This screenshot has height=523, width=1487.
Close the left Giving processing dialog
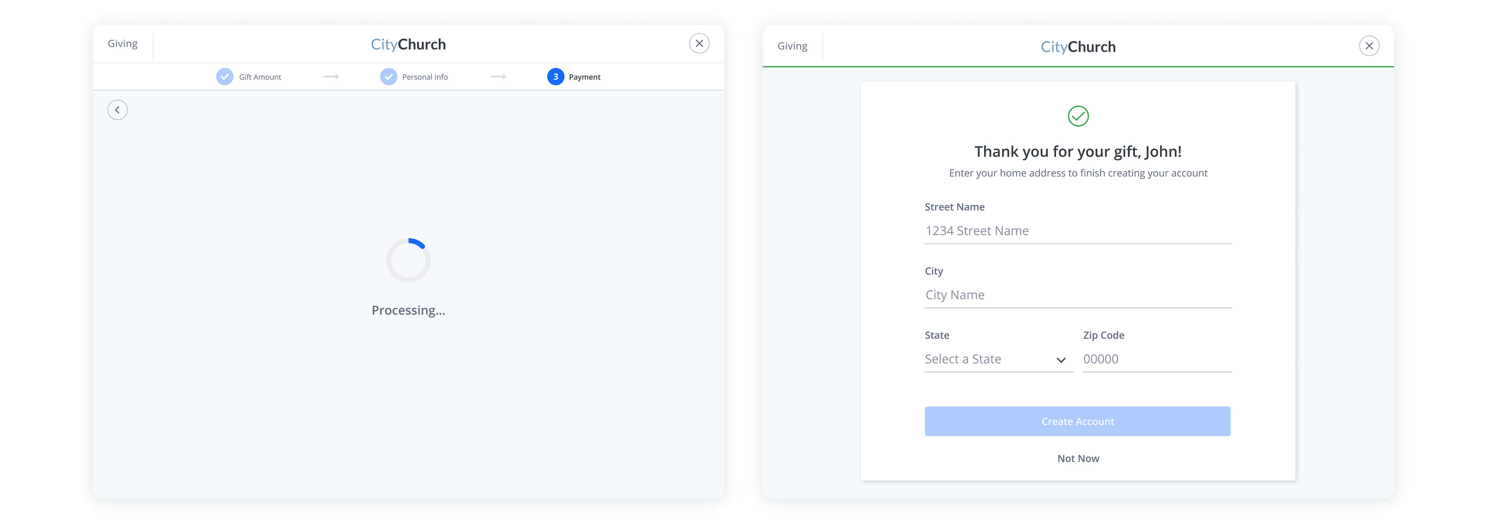point(699,43)
